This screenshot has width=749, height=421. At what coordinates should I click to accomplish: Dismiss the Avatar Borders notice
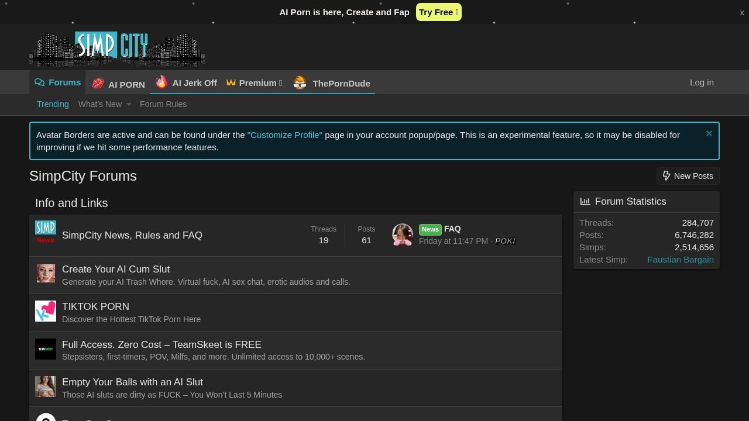coord(709,133)
